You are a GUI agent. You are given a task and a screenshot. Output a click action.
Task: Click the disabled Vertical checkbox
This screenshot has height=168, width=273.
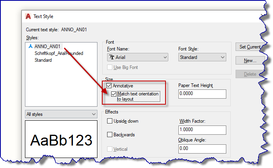[110, 149]
